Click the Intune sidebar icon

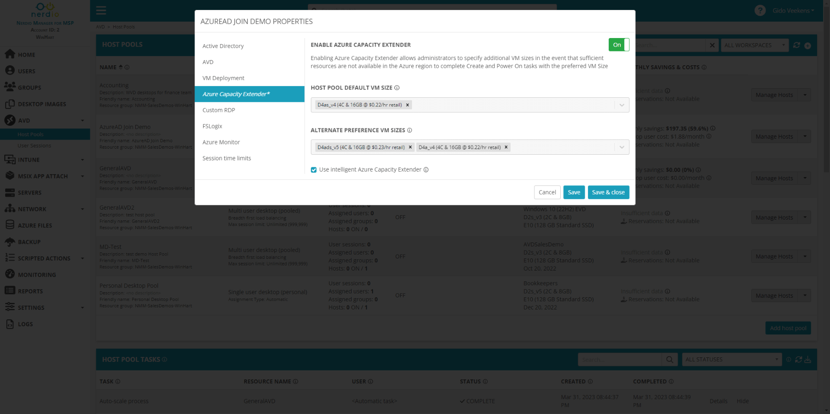click(10, 159)
